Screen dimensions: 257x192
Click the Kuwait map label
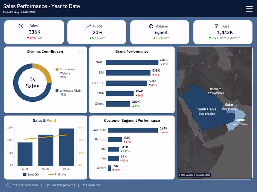(215, 89)
